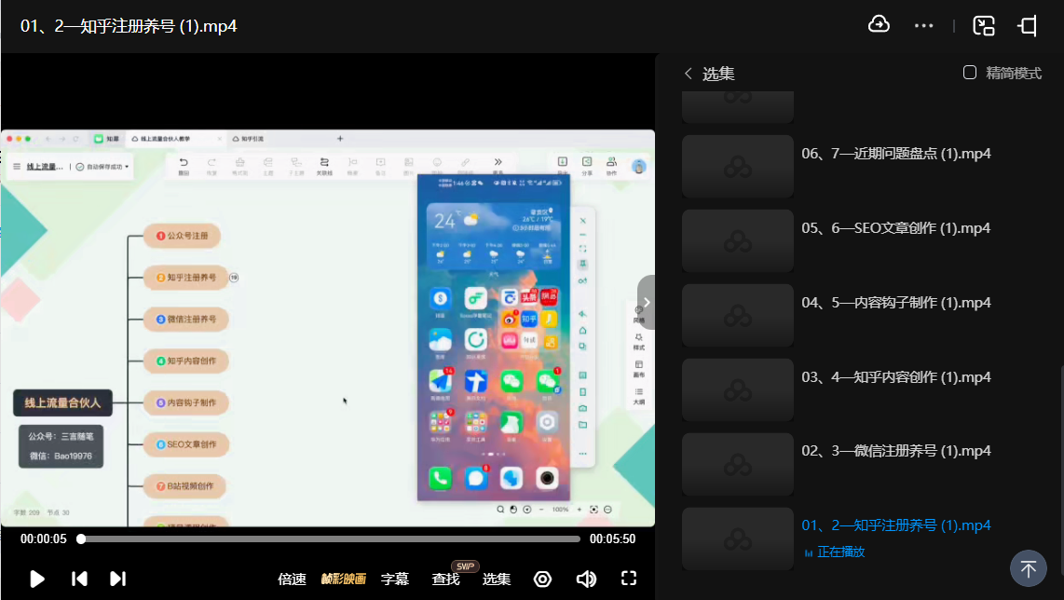Click the video progress bar slider
The image size is (1064, 600).
331,539
